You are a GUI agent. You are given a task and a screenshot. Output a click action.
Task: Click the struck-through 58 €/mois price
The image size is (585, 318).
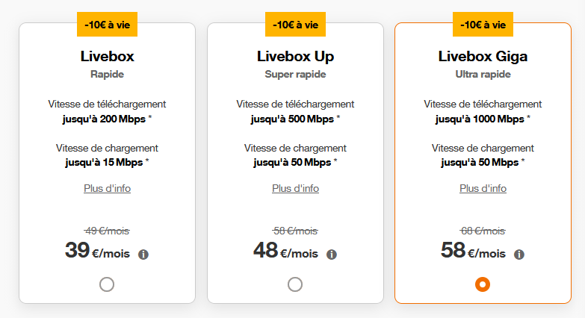(295, 231)
